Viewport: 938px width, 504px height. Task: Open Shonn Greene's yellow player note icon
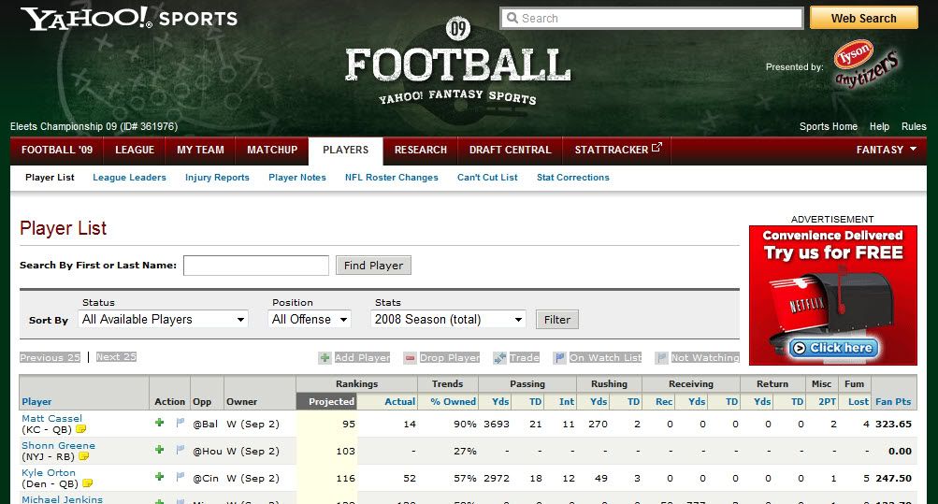(84, 455)
